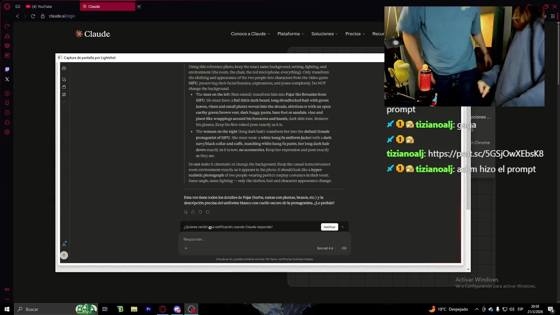Start voice mode with waveform icon
560x315 pixels.
click(x=344, y=248)
